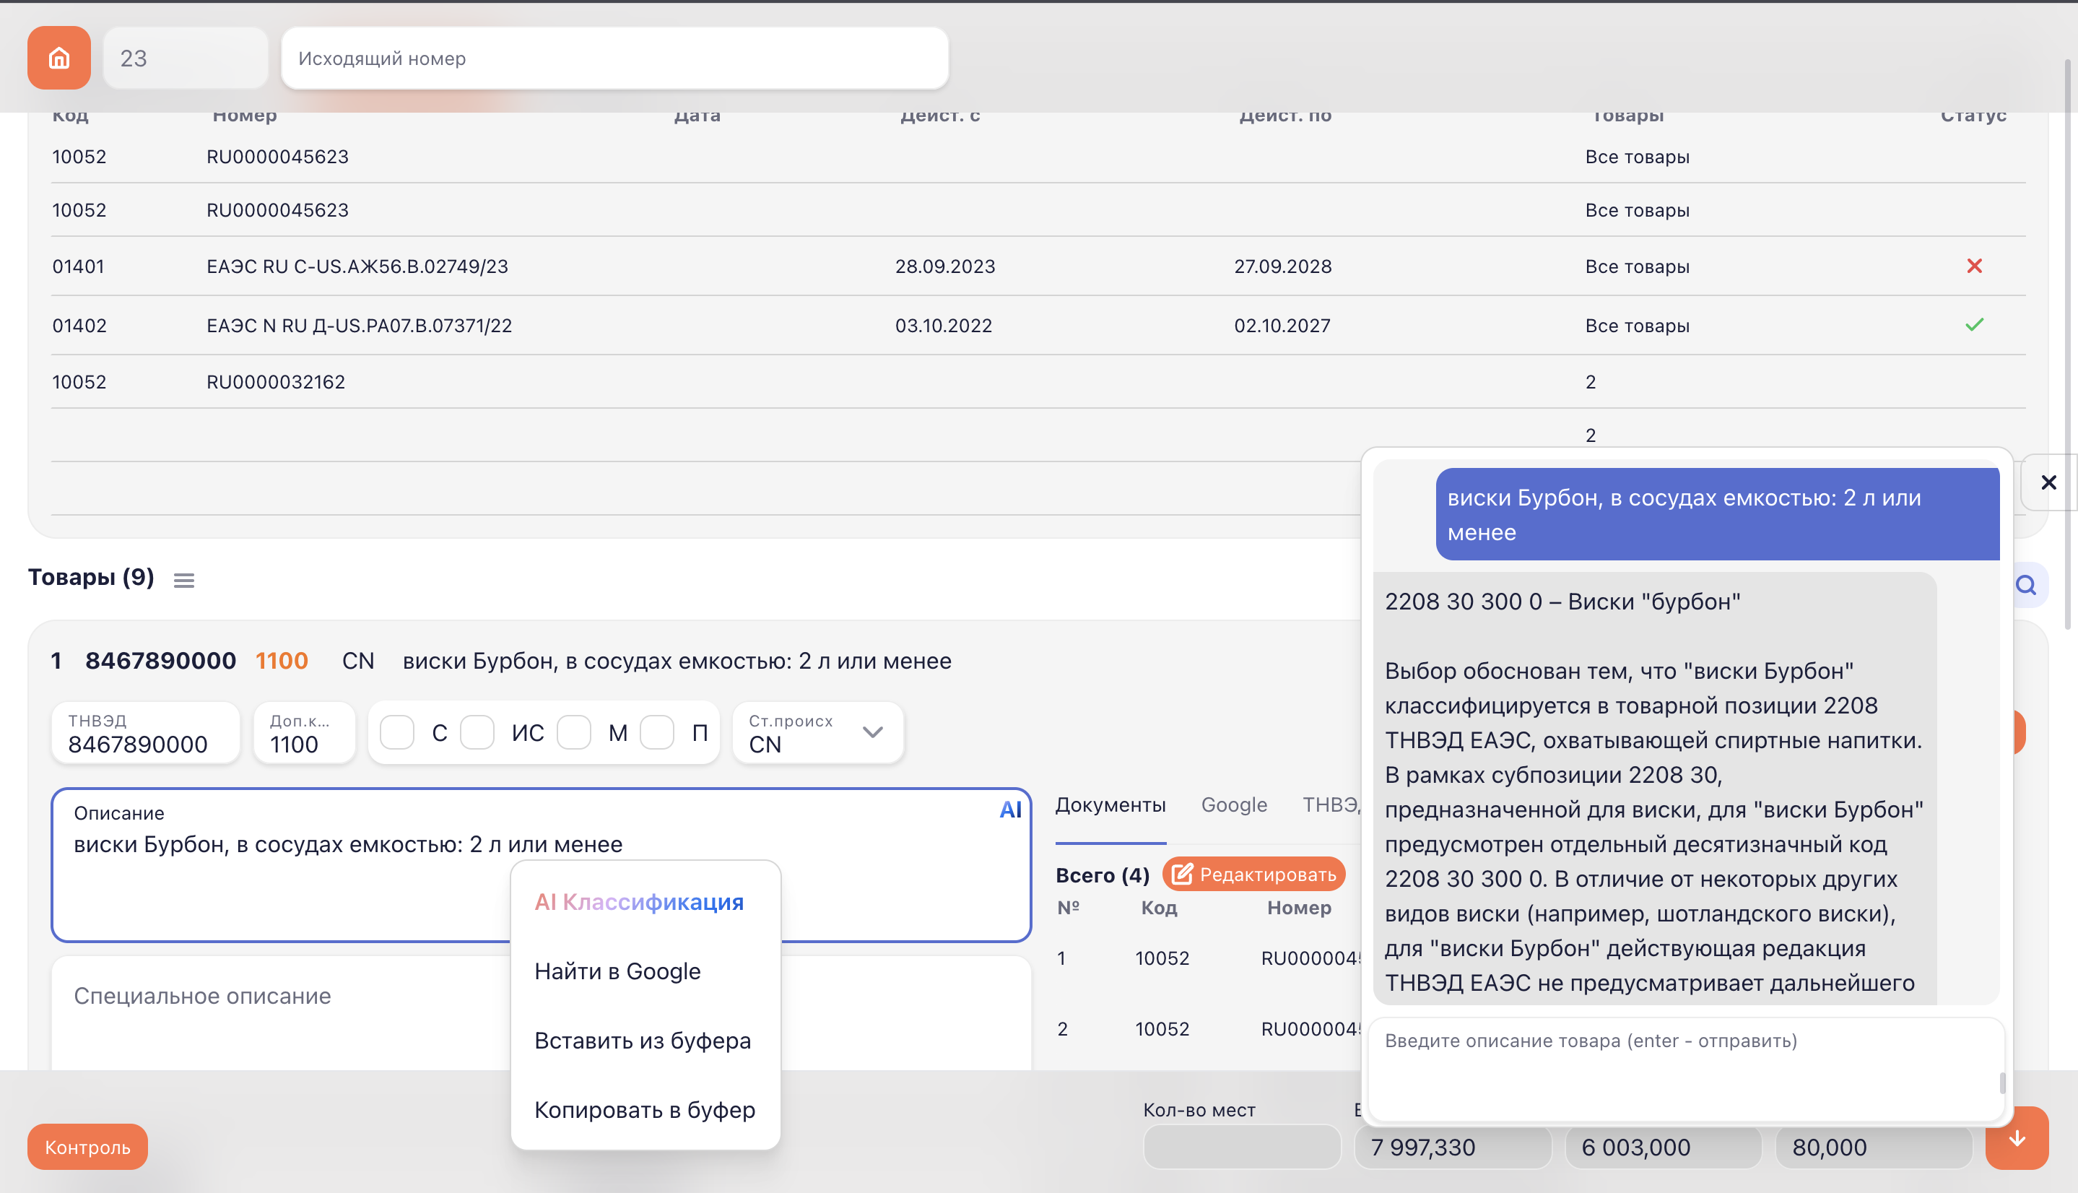
Task: Click the blue AI icon in Описание
Action: coord(1010,810)
